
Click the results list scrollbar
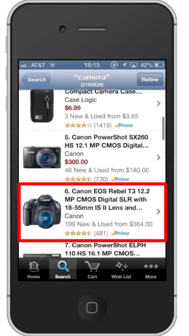point(163,128)
